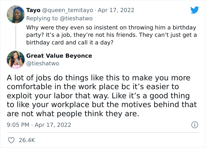Click the Apr 17, 2022 date beside @queen_temitayo
206x148 pixels.
(x=116, y=10)
